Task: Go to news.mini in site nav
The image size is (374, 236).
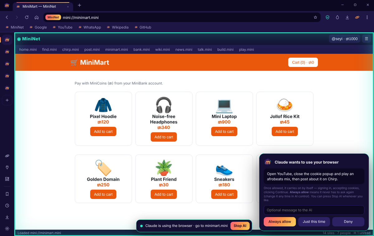Action: click(x=184, y=49)
